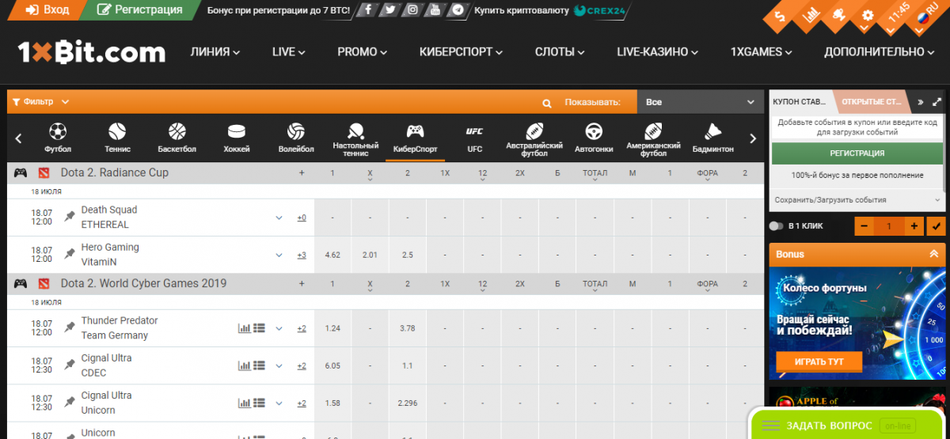Click the dollar payments icon in header

click(780, 17)
